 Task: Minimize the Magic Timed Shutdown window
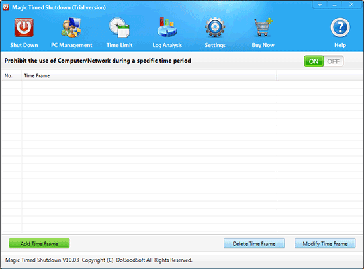334,5
